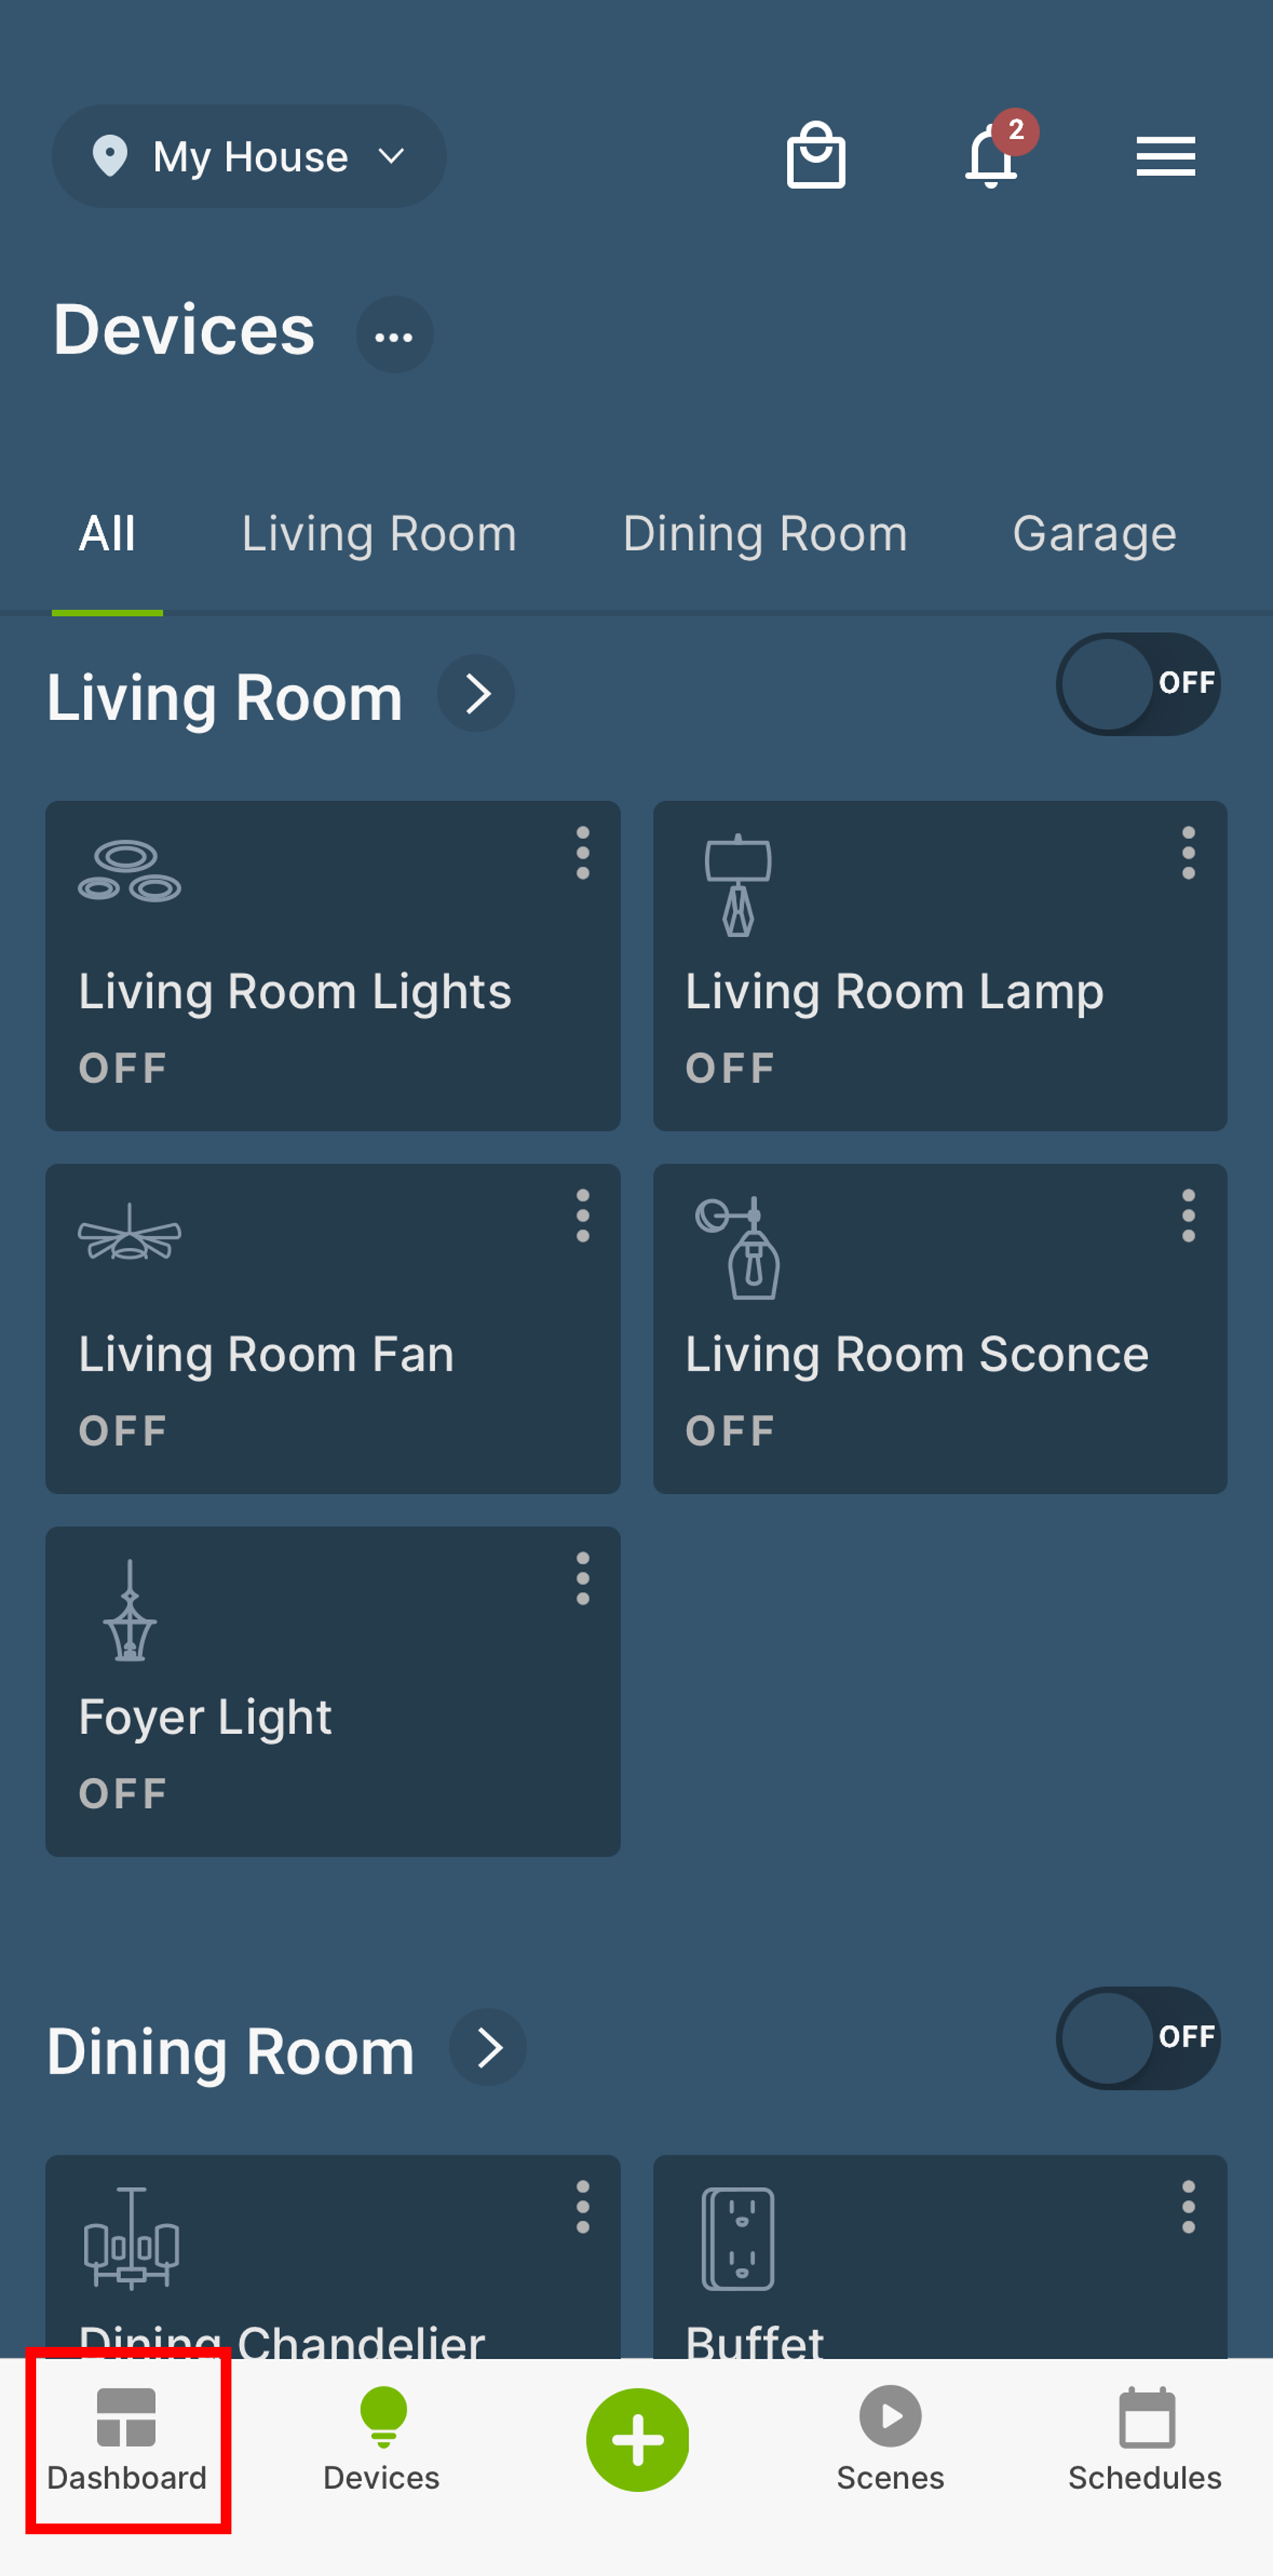Expand My House location dropdown
The image size is (1273, 2576).
pyautogui.click(x=249, y=156)
